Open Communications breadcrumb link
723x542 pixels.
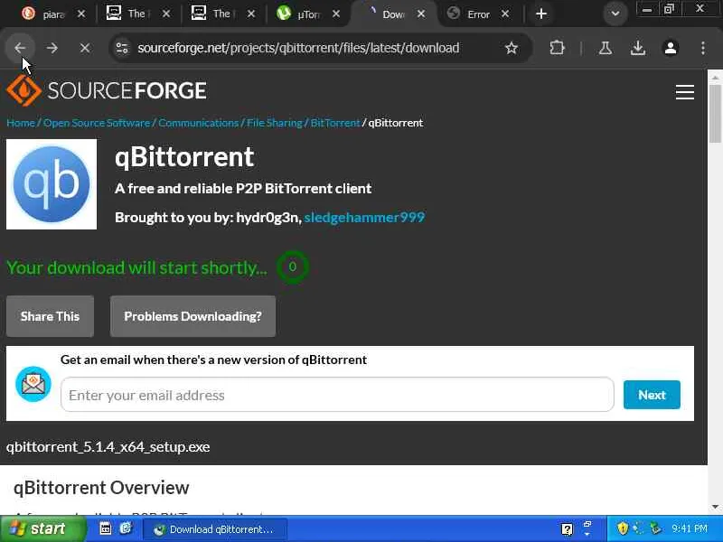tap(198, 123)
